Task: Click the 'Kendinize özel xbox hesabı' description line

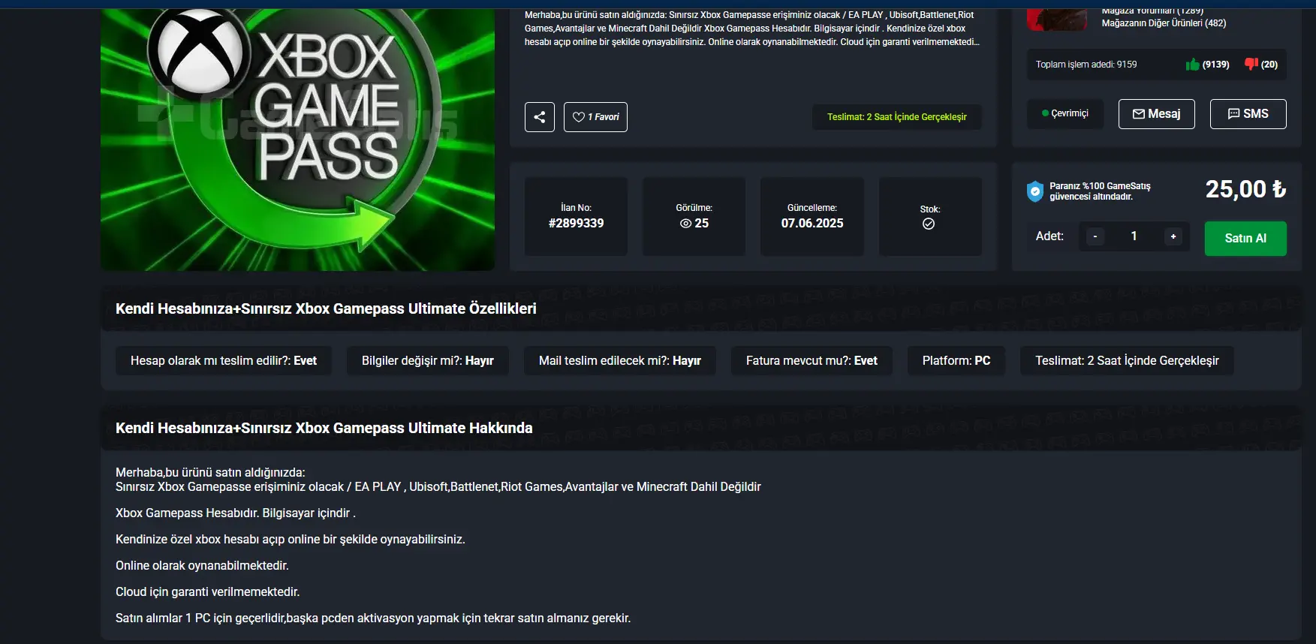Action: pyautogui.click(x=291, y=540)
